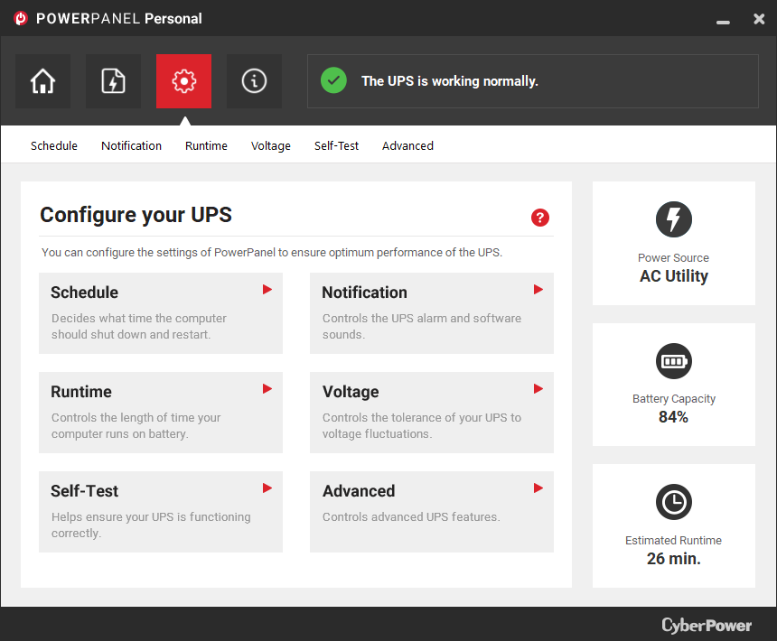Switch to the Runtime tab

(206, 146)
